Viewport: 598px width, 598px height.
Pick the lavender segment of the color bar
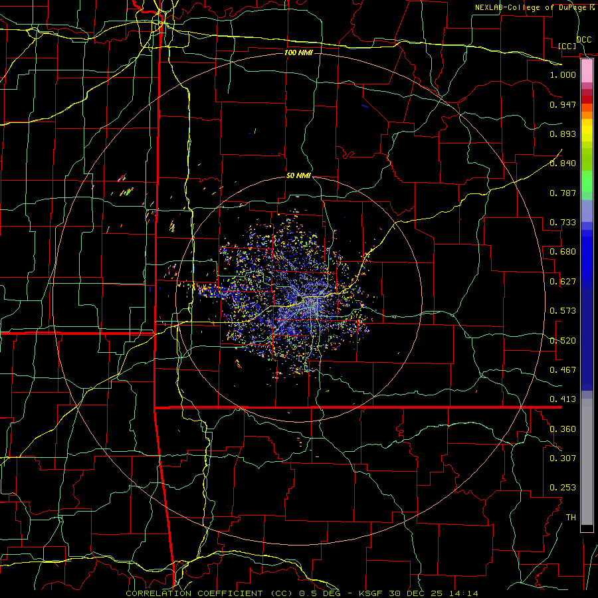[x=587, y=211]
